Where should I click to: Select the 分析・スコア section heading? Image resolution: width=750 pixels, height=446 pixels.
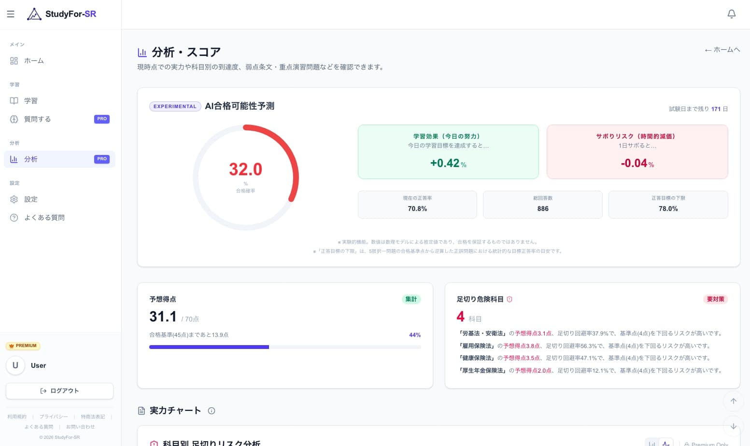coord(186,52)
